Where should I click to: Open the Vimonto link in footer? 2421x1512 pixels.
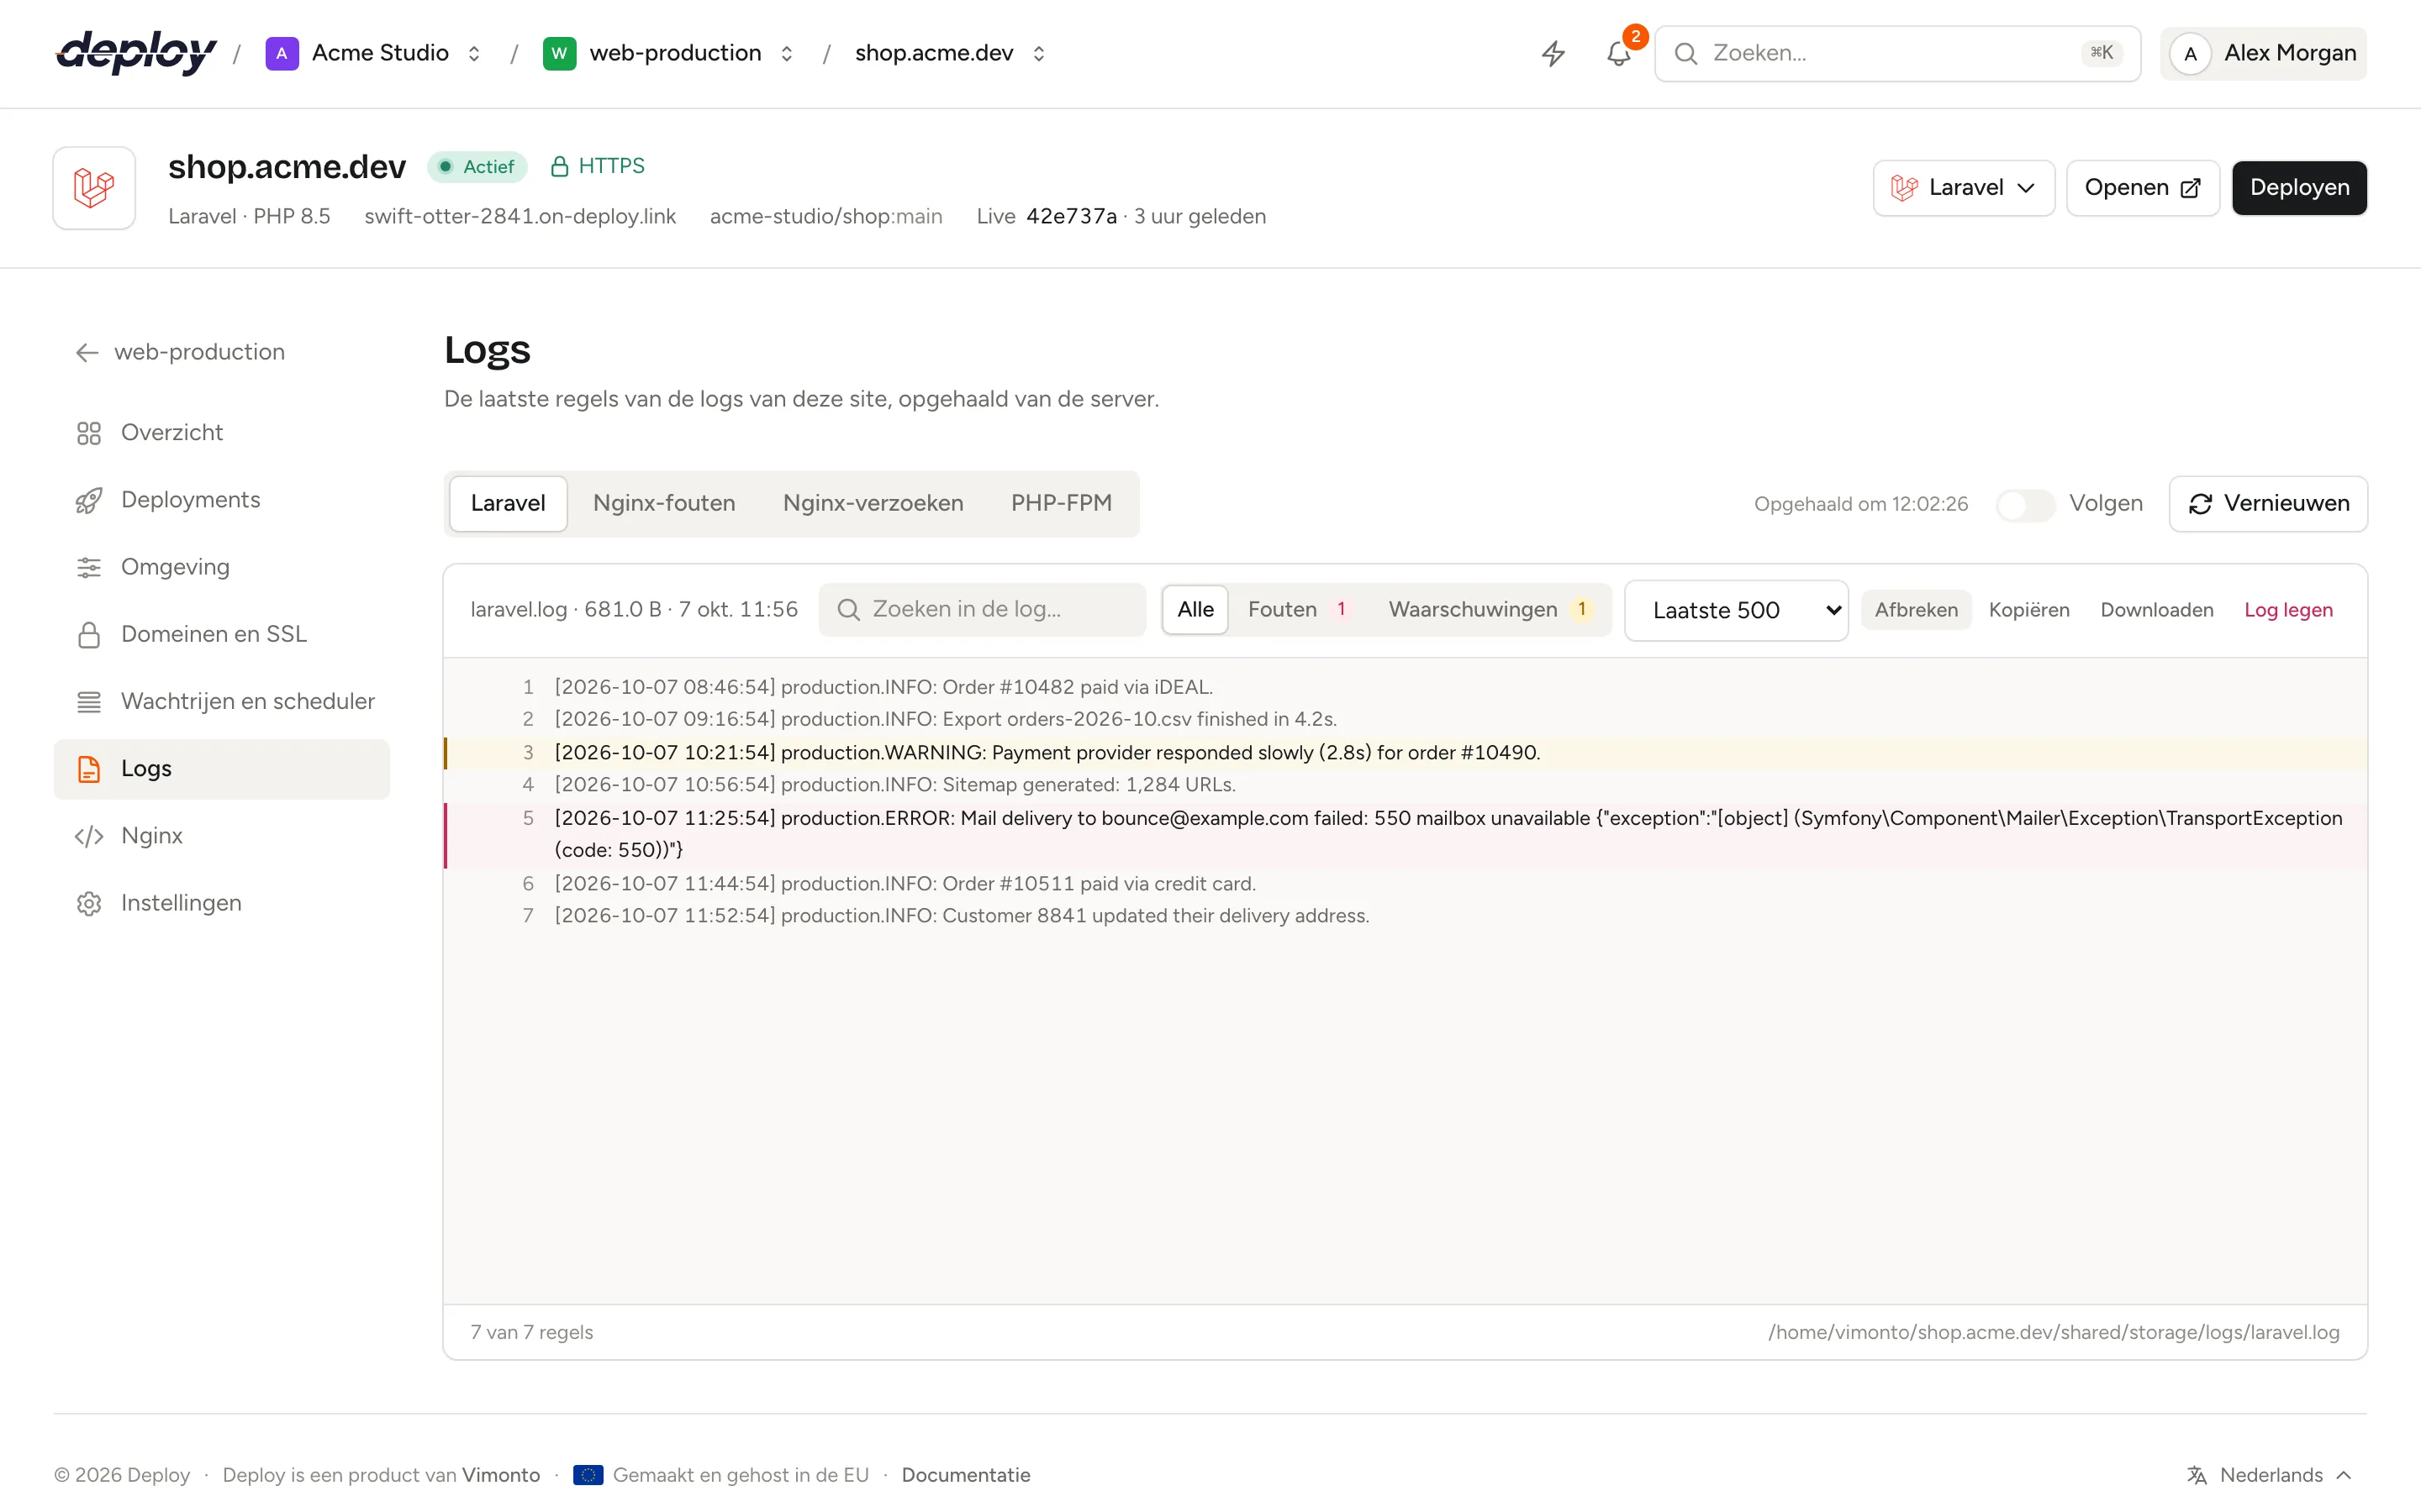(x=501, y=1474)
